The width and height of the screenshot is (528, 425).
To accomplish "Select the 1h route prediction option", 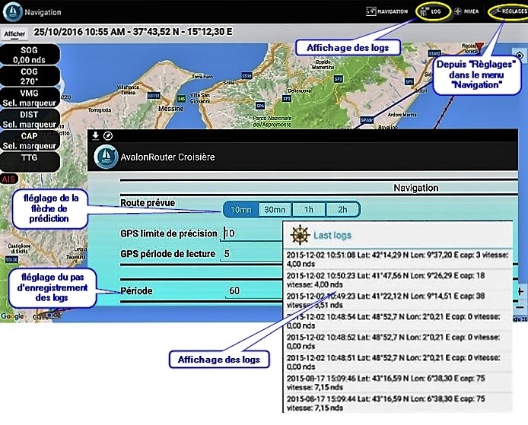I will (x=309, y=210).
